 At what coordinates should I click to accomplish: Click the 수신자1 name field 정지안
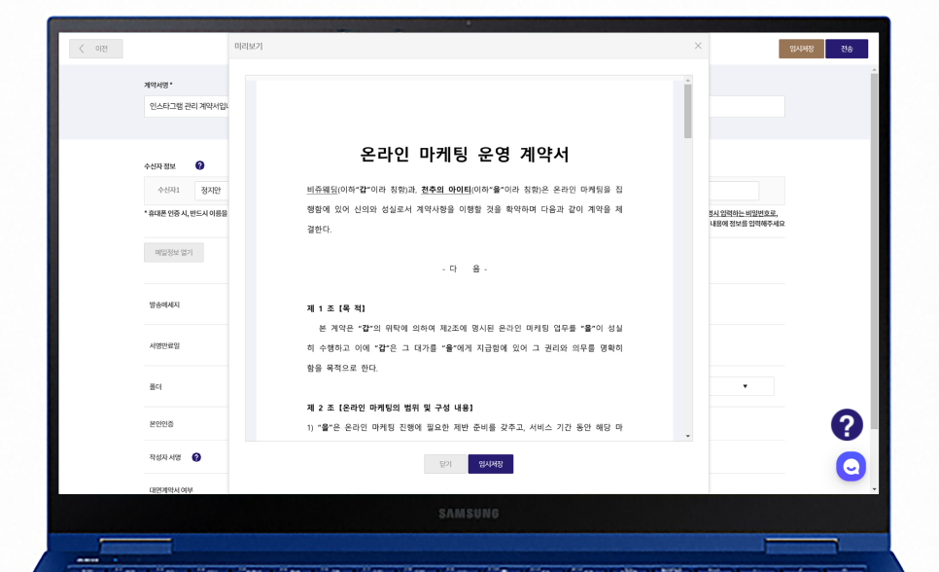[x=211, y=190]
